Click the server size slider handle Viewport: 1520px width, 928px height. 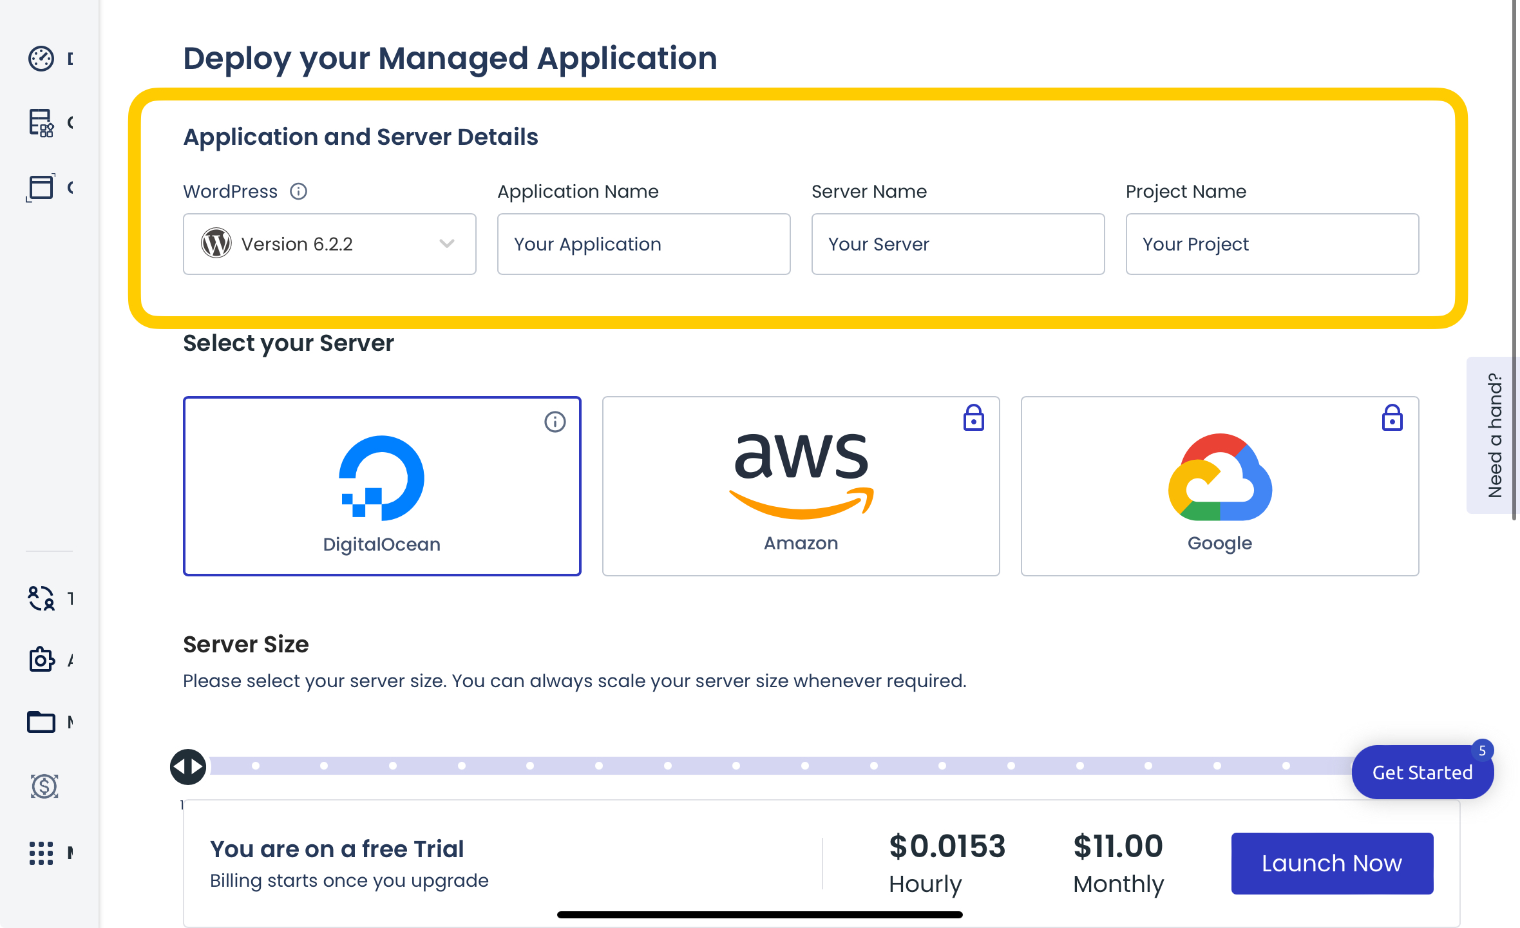188,766
